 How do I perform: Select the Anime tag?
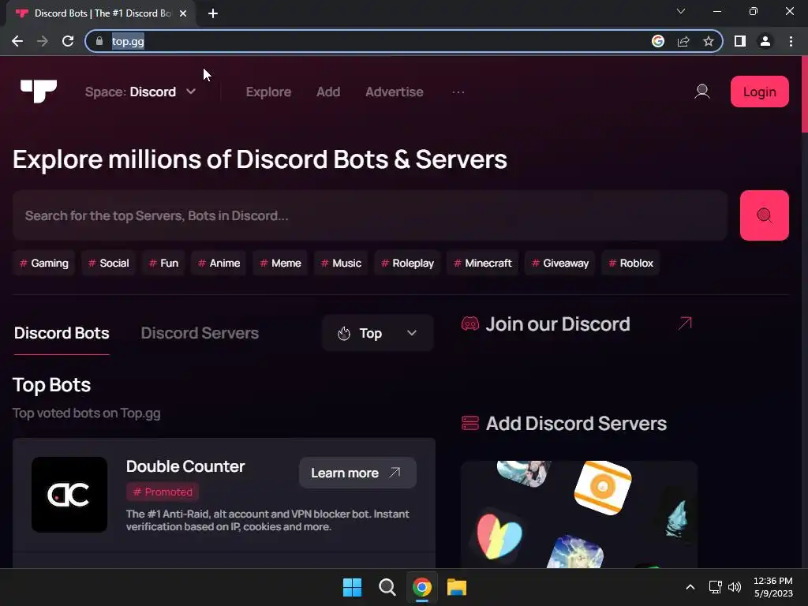tap(219, 263)
